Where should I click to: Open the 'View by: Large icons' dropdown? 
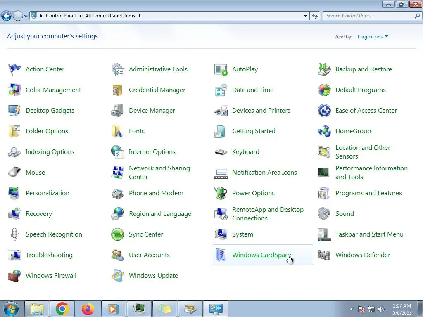click(373, 37)
